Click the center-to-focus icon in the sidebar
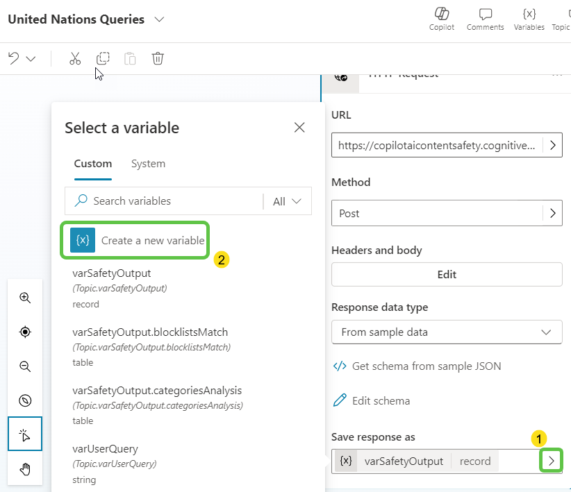The width and height of the screenshot is (571, 492). pos(25,332)
